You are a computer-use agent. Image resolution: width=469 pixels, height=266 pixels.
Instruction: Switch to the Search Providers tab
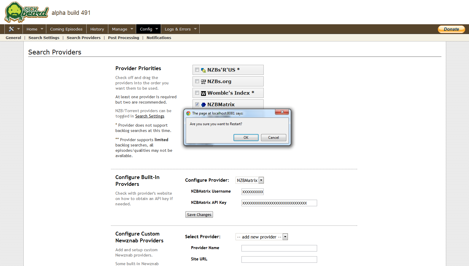coord(84,38)
